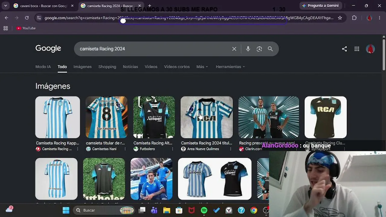Open McAfee from the taskbar
The image size is (386, 217).
point(191,210)
